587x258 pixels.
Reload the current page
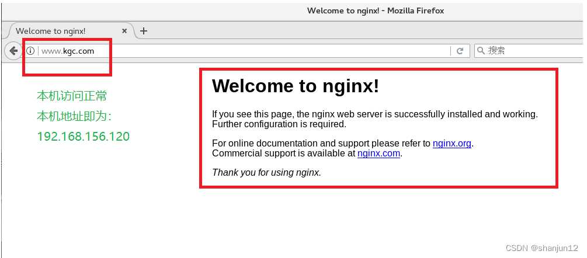pyautogui.click(x=460, y=51)
